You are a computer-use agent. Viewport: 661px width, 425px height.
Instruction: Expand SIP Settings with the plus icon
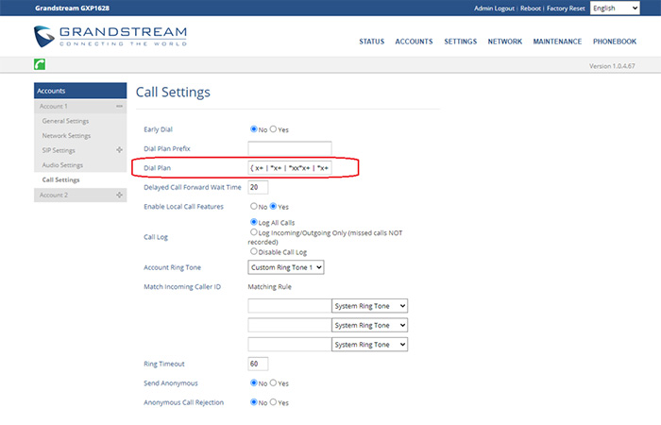[120, 150]
